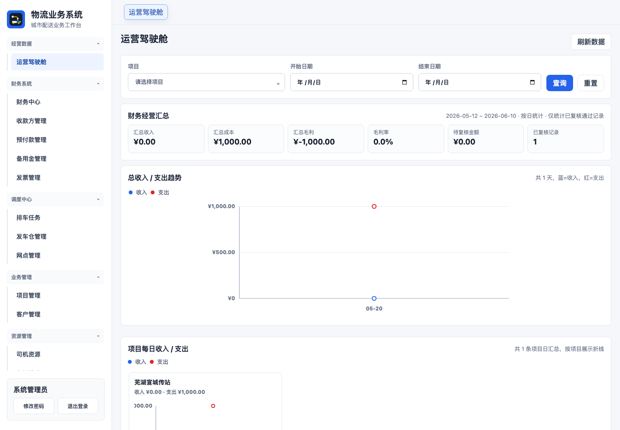This screenshot has width=620, height=430.
Task: Toggle 收入 legend in 总收入/支出趋势 chart
Action: click(138, 192)
